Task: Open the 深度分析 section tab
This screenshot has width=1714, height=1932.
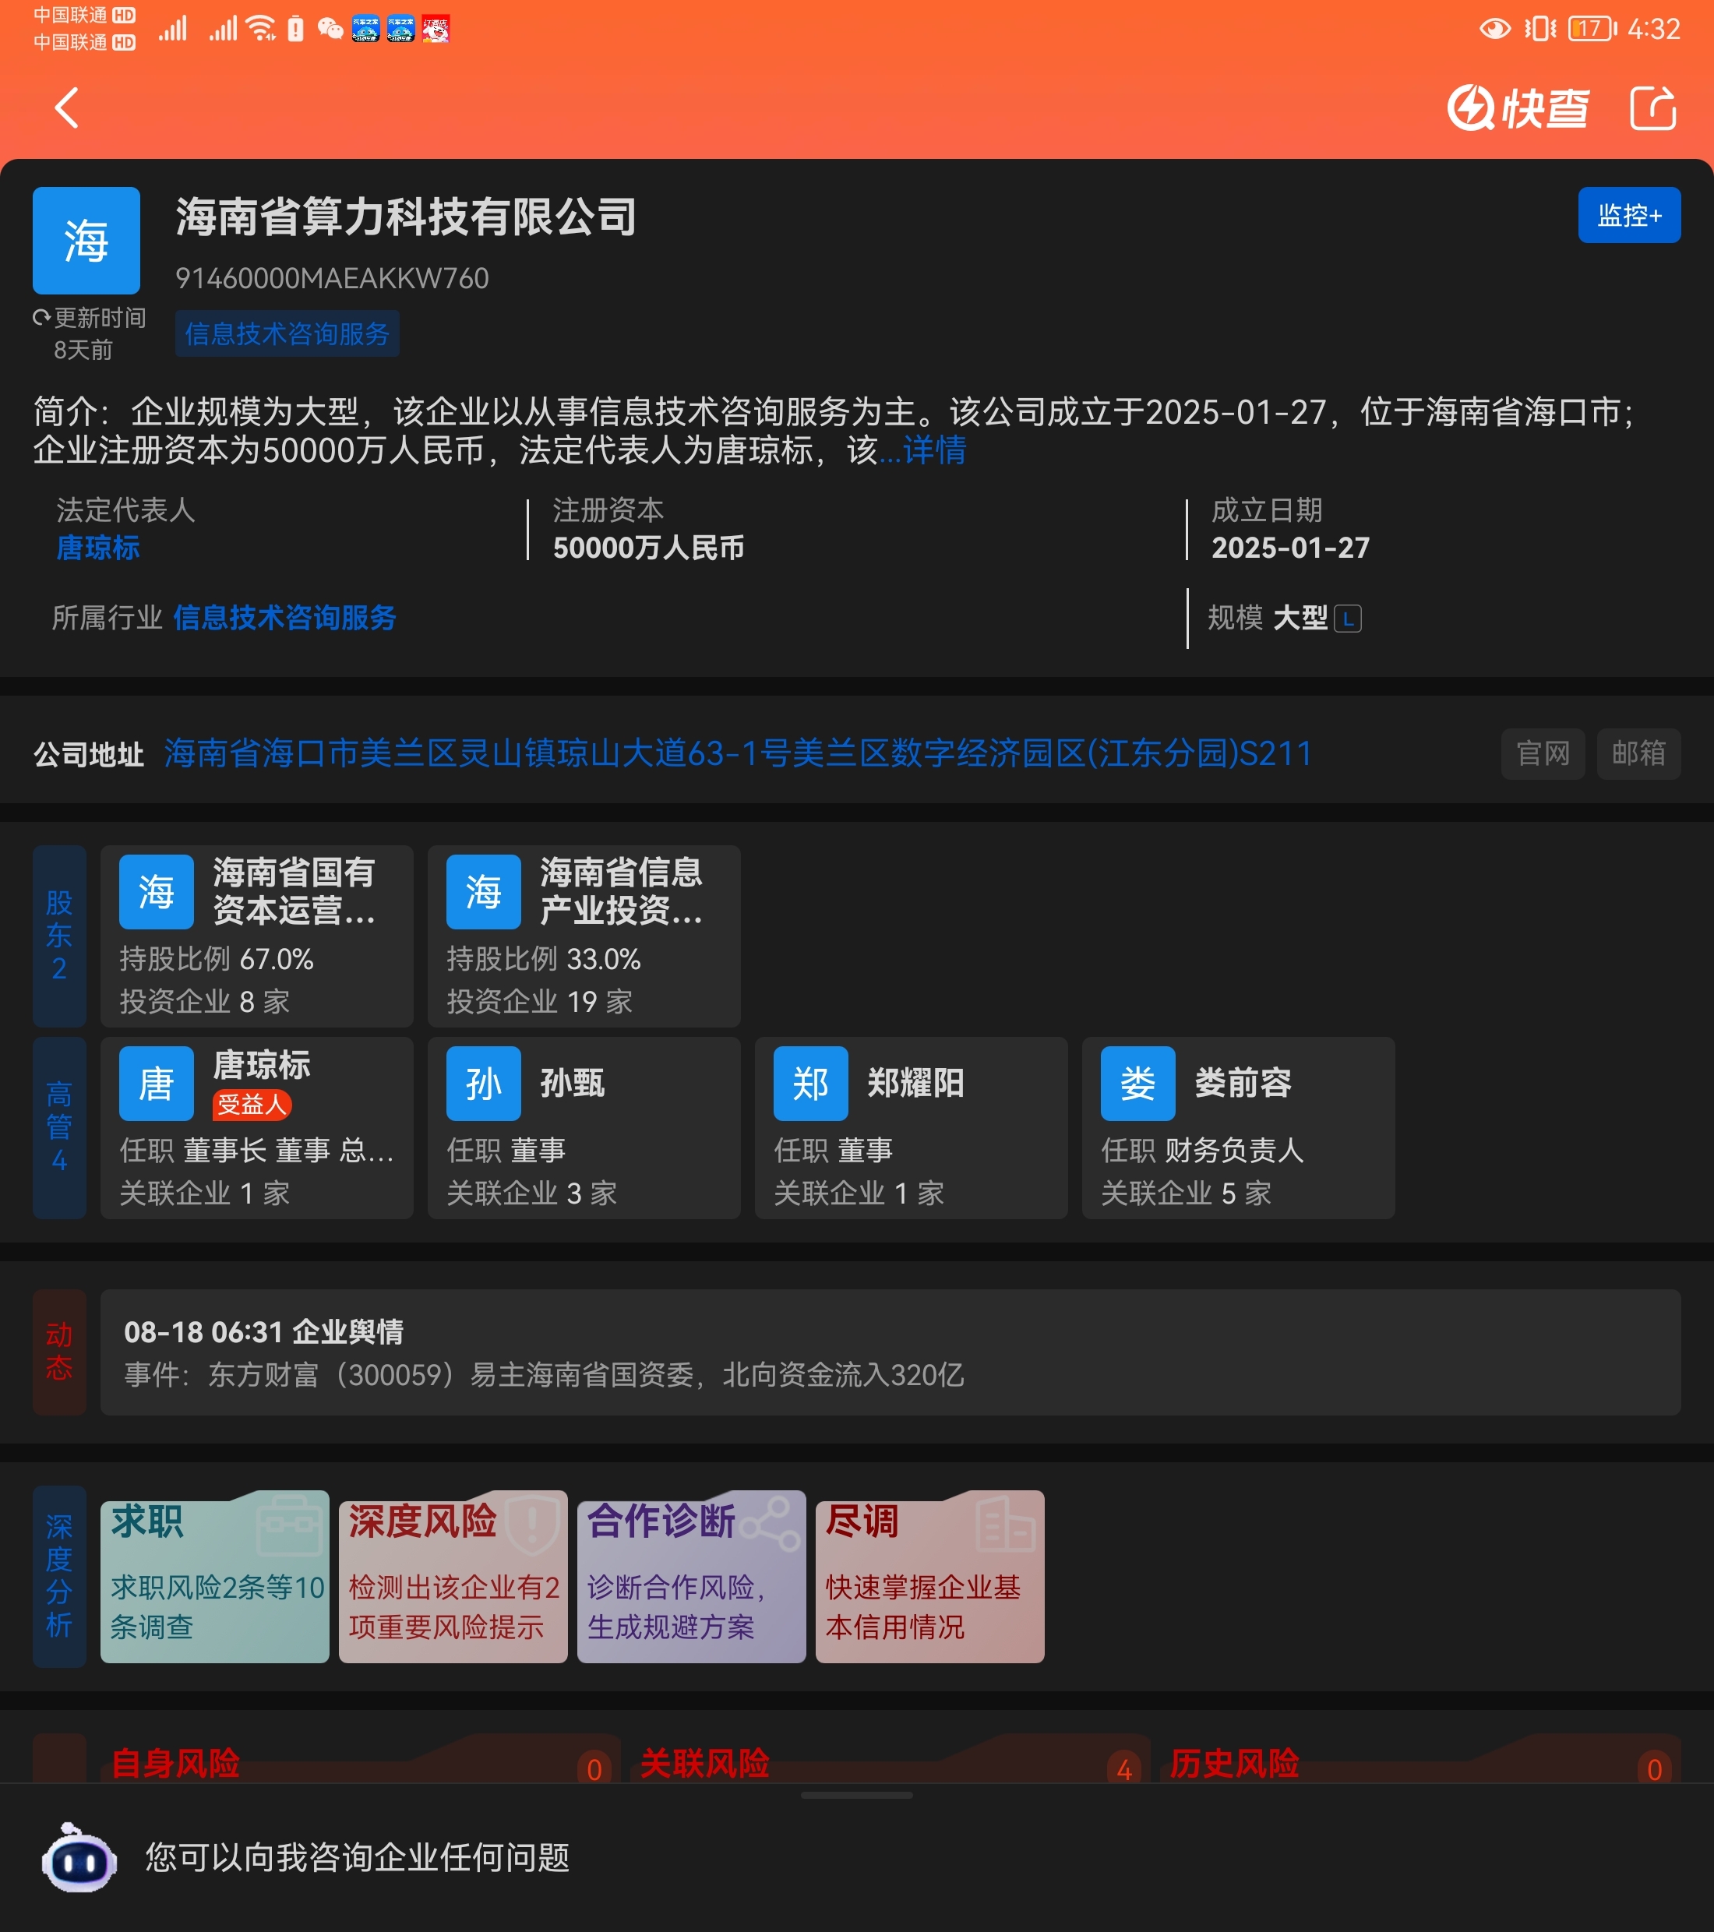Action: click(x=59, y=1576)
